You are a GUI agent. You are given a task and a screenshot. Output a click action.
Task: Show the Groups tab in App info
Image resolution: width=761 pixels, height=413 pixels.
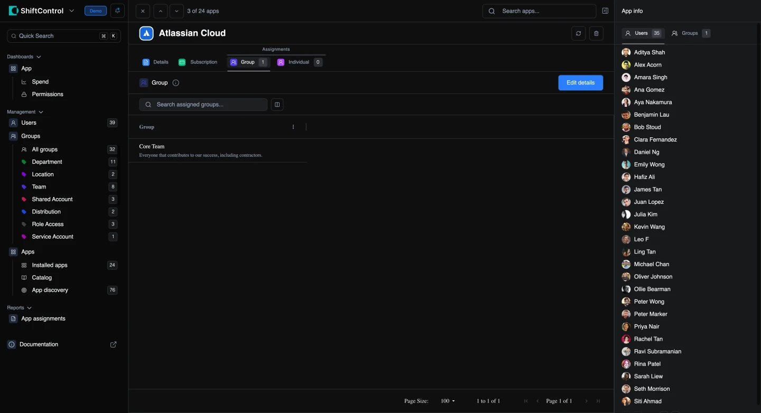pos(690,33)
